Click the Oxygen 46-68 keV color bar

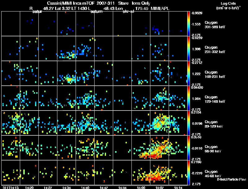click(x=188, y=173)
